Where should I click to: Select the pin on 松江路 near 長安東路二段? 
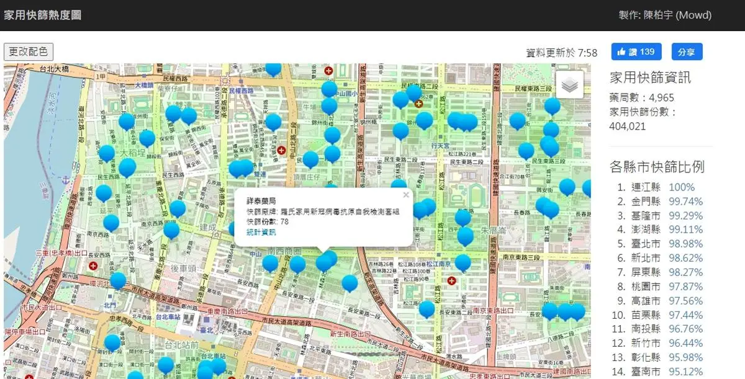tap(427, 308)
